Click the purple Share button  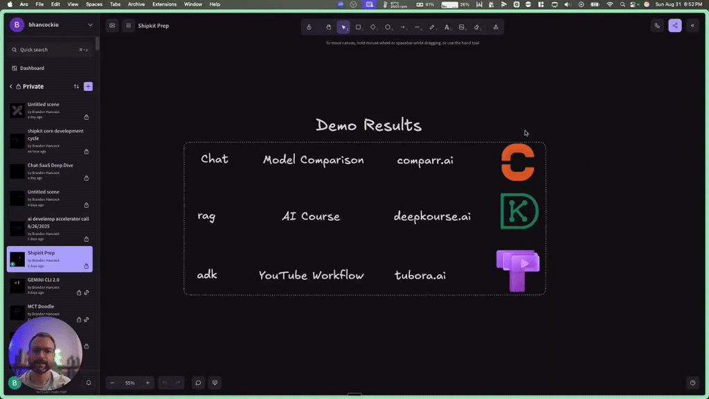[674, 26]
